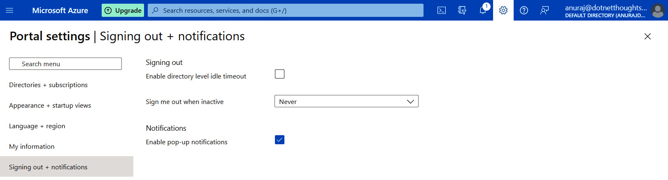Open the Feedback icon in header

(545, 10)
